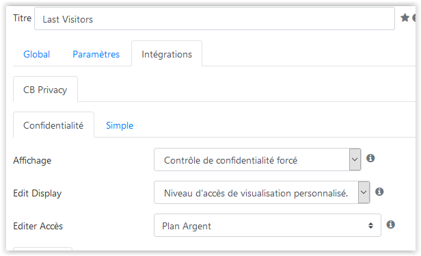Click the info icon beside Plan Argent selector
Viewport: 421px width, 256px height.
[391, 225]
